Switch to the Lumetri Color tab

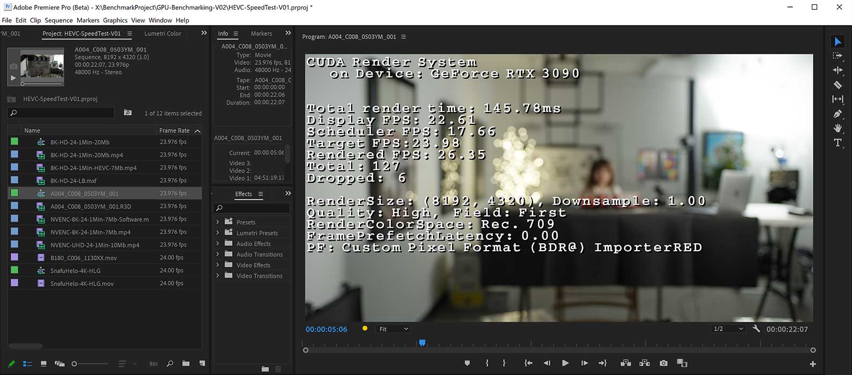(162, 33)
